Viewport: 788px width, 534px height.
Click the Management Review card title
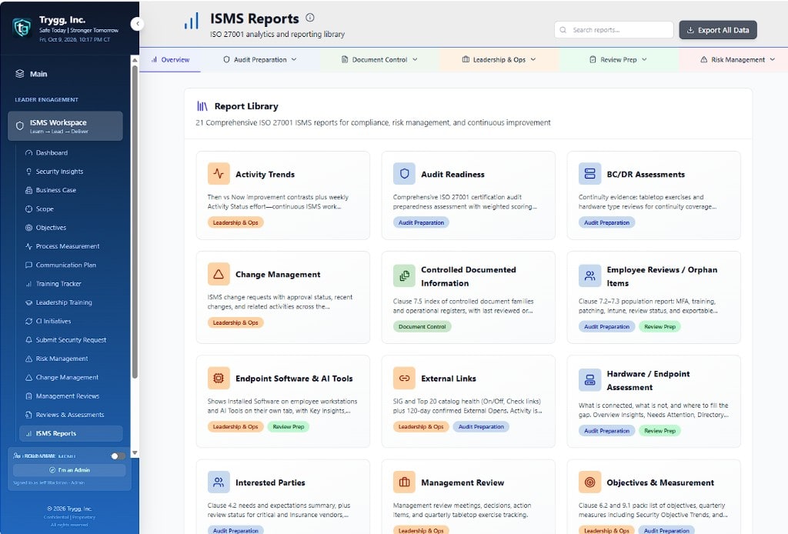coord(462,482)
